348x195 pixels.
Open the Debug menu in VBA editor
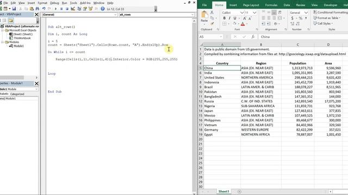(54, 3)
